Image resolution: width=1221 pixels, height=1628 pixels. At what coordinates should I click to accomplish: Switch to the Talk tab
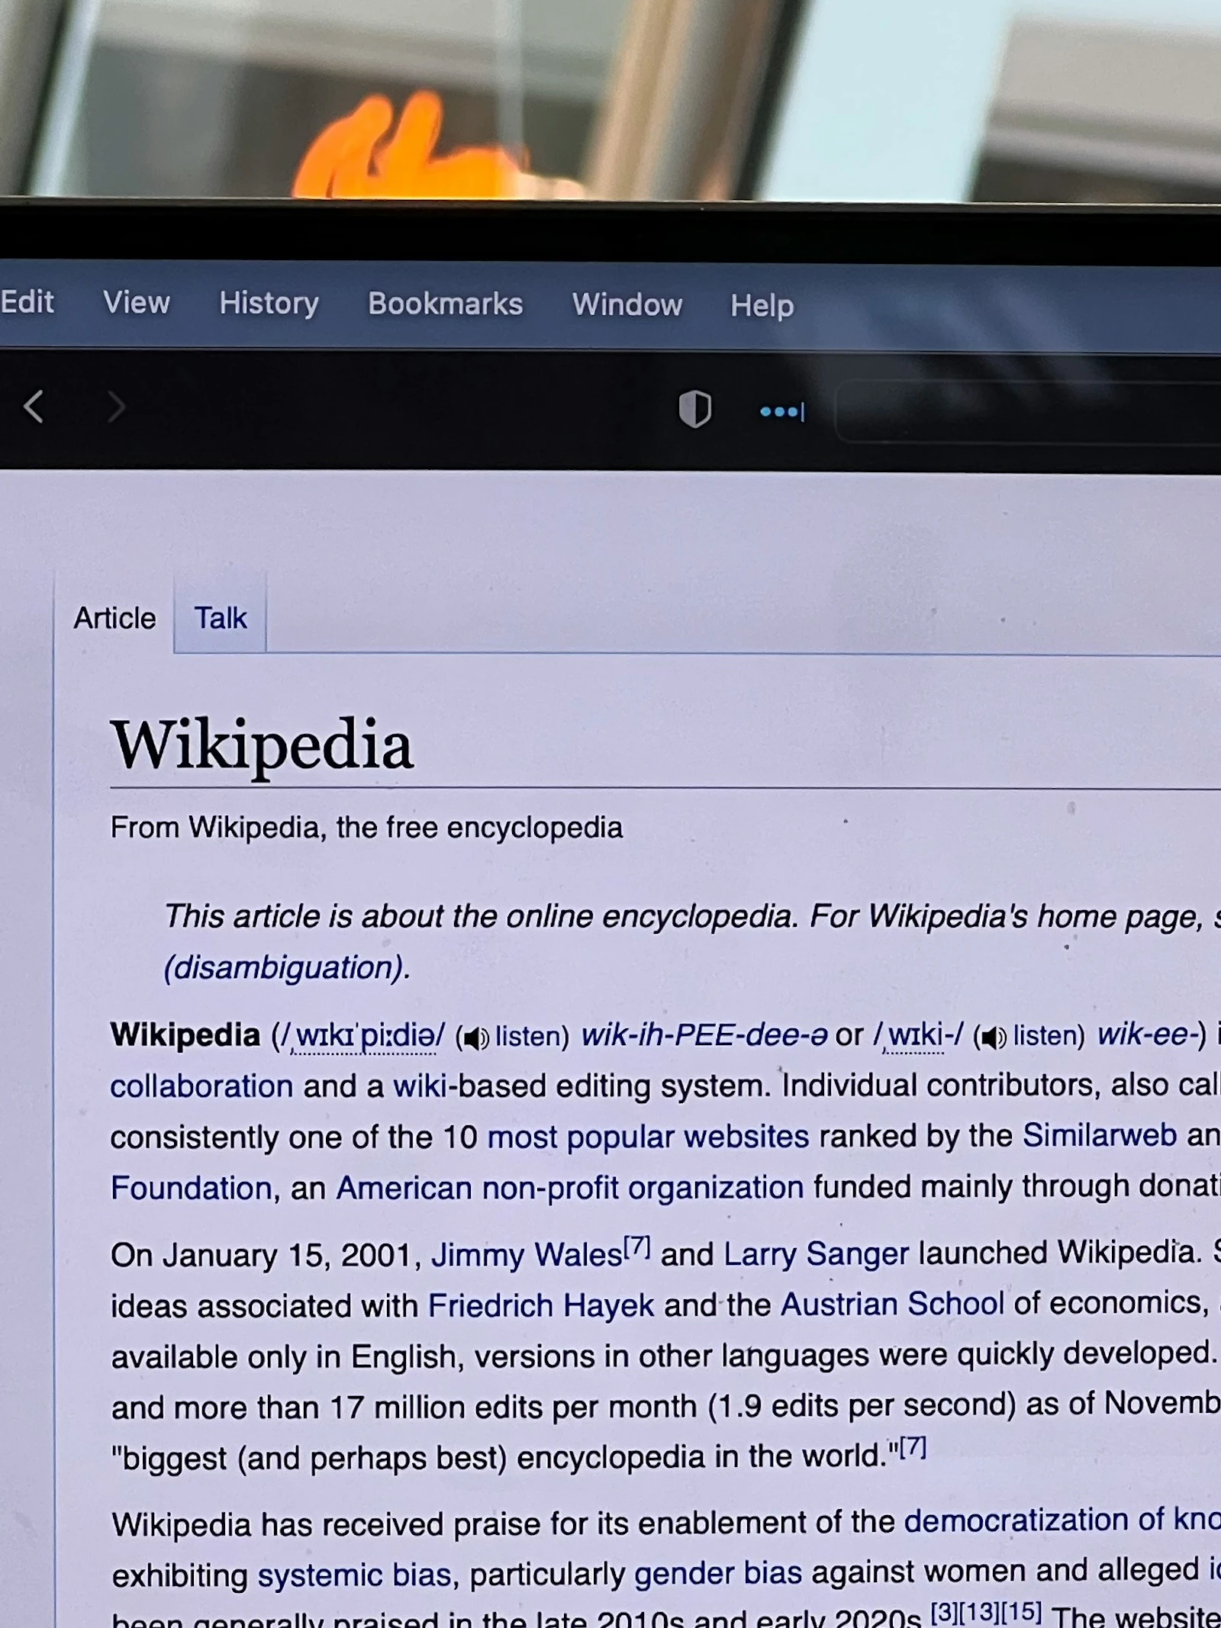pyautogui.click(x=221, y=618)
